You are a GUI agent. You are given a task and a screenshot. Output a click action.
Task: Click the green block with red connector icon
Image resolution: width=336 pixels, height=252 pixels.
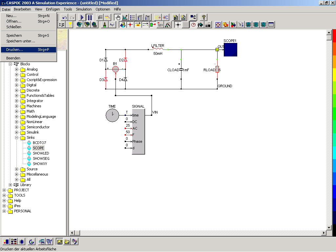(x=153, y=25)
